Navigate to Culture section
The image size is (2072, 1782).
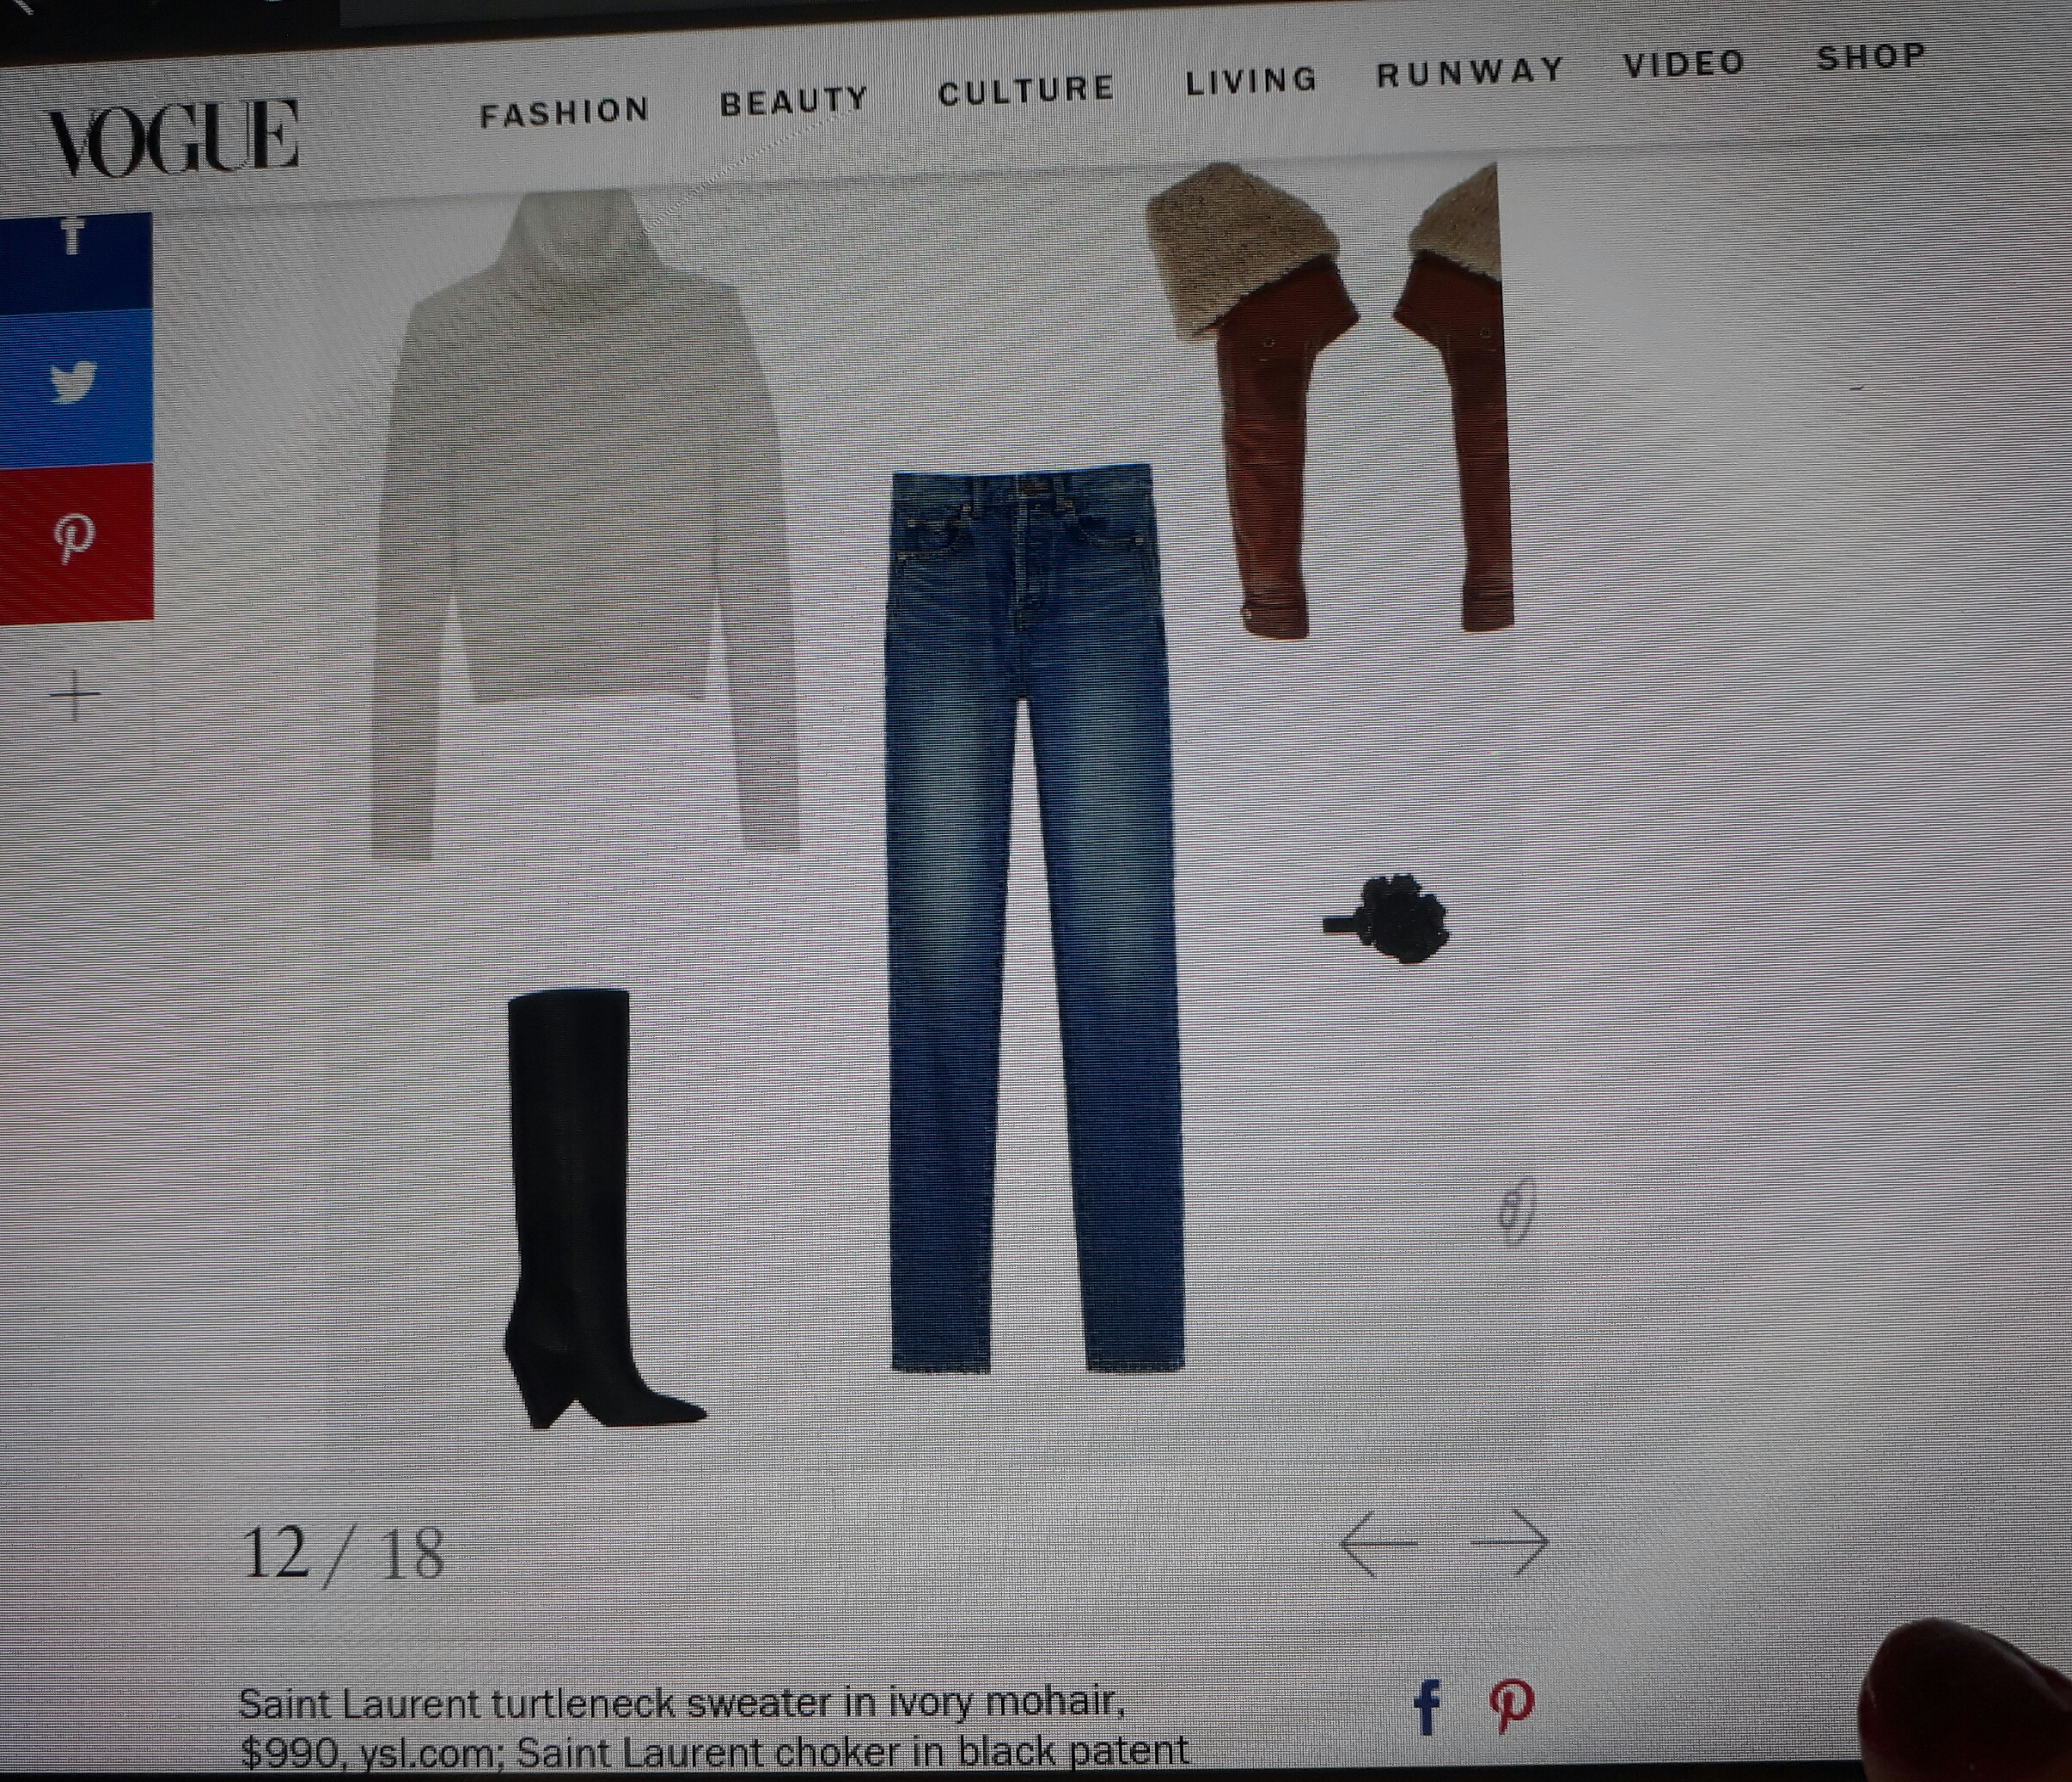(1025, 91)
